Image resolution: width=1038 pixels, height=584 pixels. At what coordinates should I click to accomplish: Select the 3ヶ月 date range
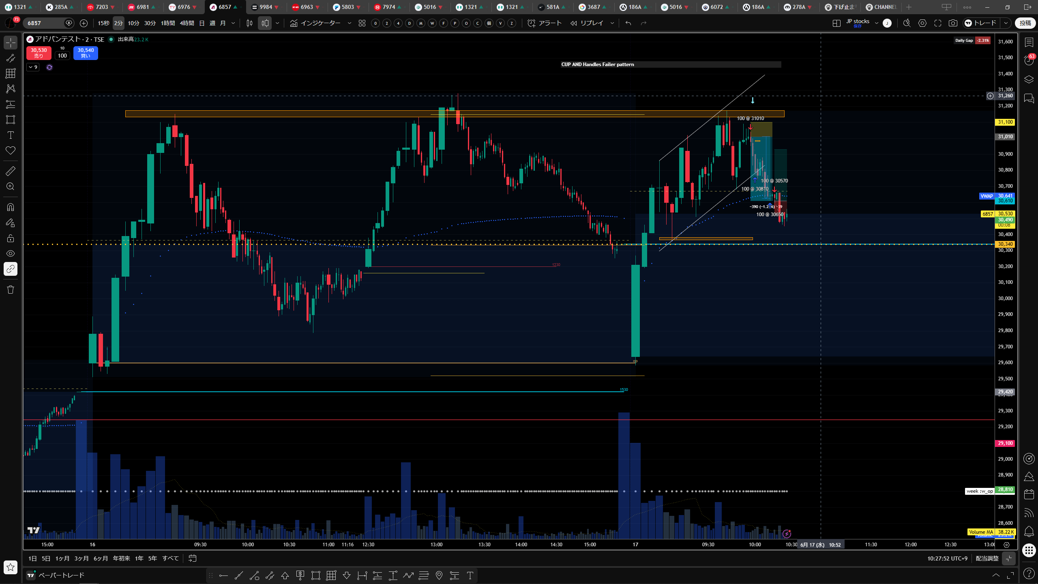[81, 558]
